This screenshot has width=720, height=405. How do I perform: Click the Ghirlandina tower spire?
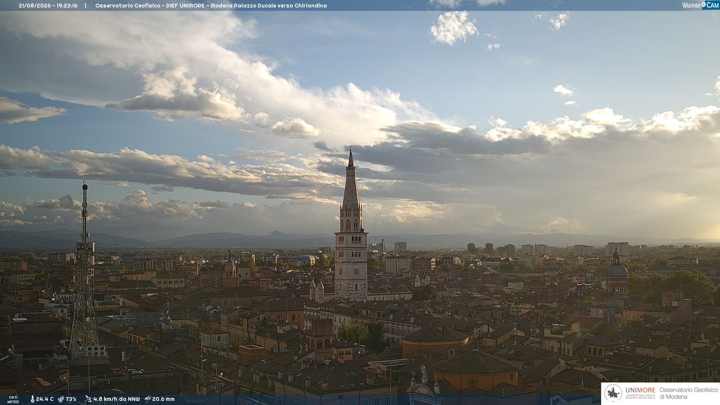[x=351, y=179]
